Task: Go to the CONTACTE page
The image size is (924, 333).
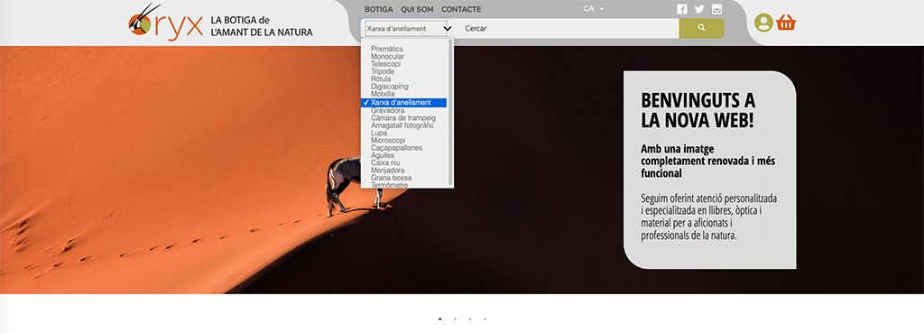Action: (461, 9)
